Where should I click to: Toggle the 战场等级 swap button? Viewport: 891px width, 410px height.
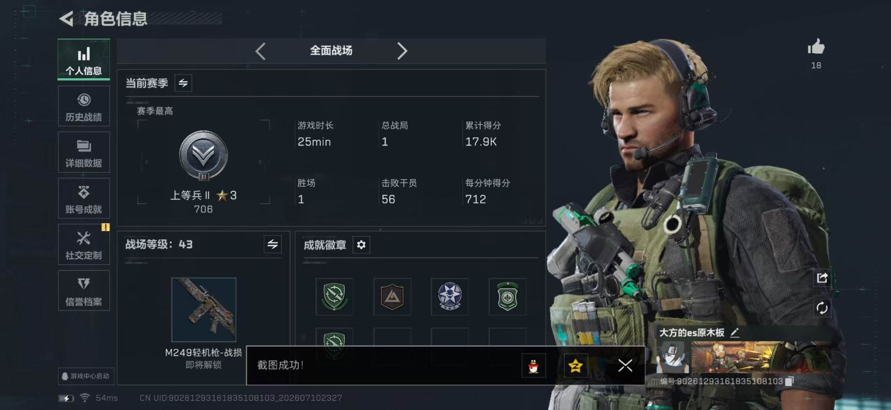(273, 244)
